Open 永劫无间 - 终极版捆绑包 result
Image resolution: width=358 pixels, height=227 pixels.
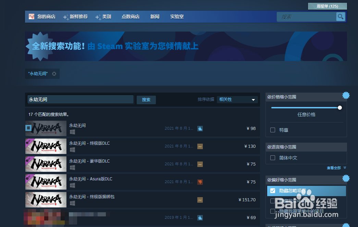(x=143, y=200)
